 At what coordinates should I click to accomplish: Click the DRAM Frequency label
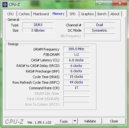point(47,49)
